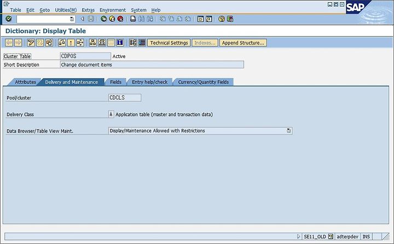Click the Contents table grid icon
Image resolution: width=394 pixels, height=244 pixels.
tap(142, 43)
